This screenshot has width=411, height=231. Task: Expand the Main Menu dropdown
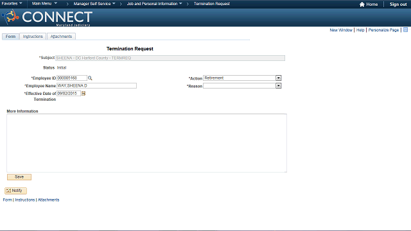point(44,4)
